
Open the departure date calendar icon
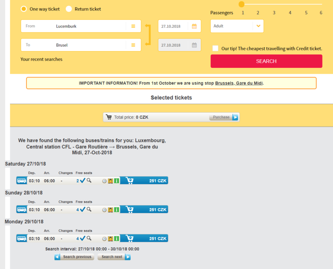[x=194, y=26]
